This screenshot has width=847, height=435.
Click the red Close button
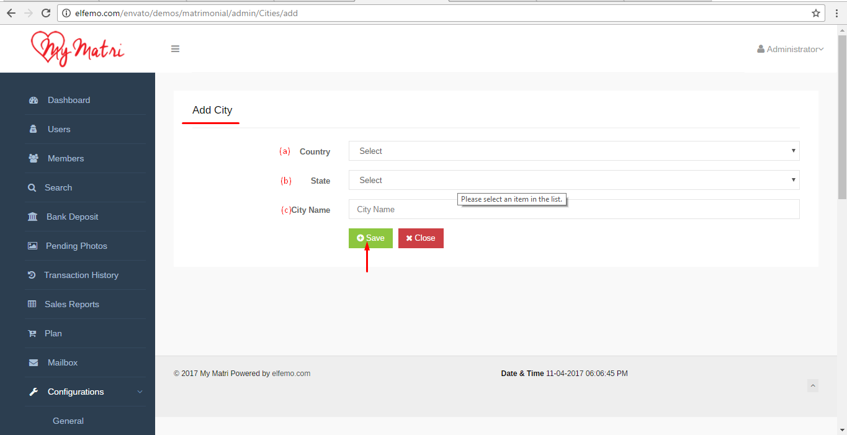421,238
